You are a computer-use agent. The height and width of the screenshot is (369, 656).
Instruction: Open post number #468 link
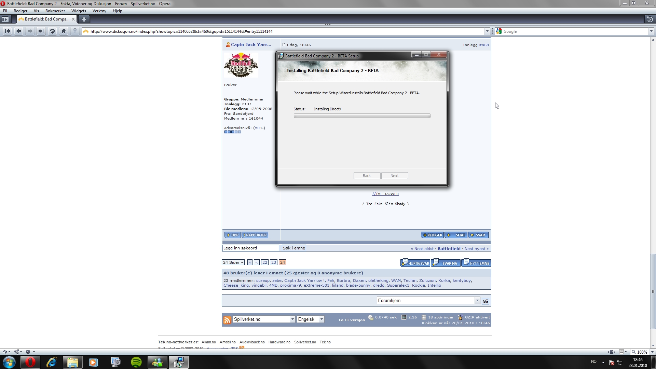coord(484,45)
